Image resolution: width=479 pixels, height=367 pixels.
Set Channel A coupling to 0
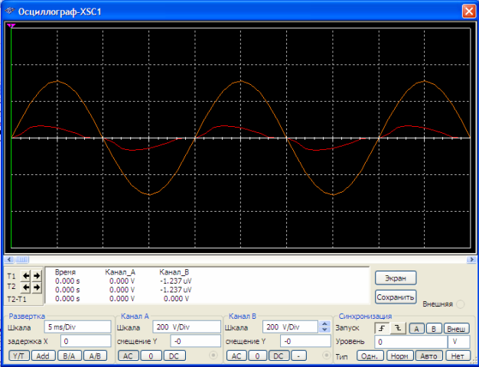151,356
